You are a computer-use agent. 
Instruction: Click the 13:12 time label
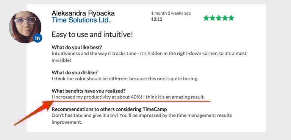[156, 19]
